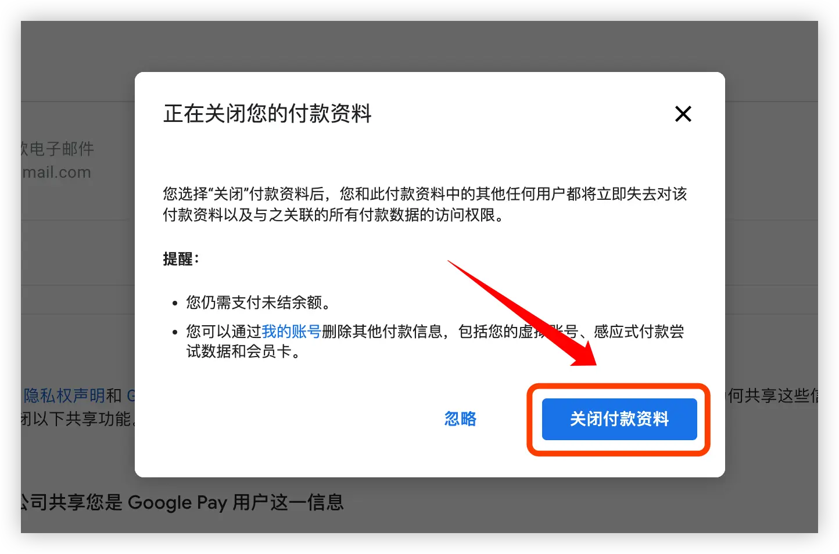Click the dialog title 正在关闭您的付款资料
Viewport: 839px width, 554px height.
click(268, 114)
